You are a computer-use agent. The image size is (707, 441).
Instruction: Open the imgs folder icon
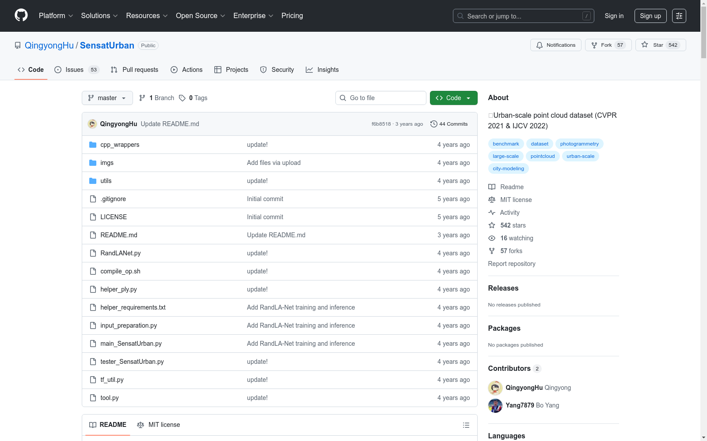click(x=93, y=163)
